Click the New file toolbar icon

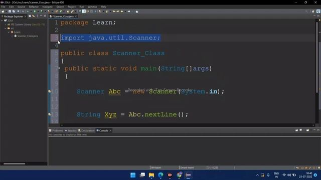point(3,11)
